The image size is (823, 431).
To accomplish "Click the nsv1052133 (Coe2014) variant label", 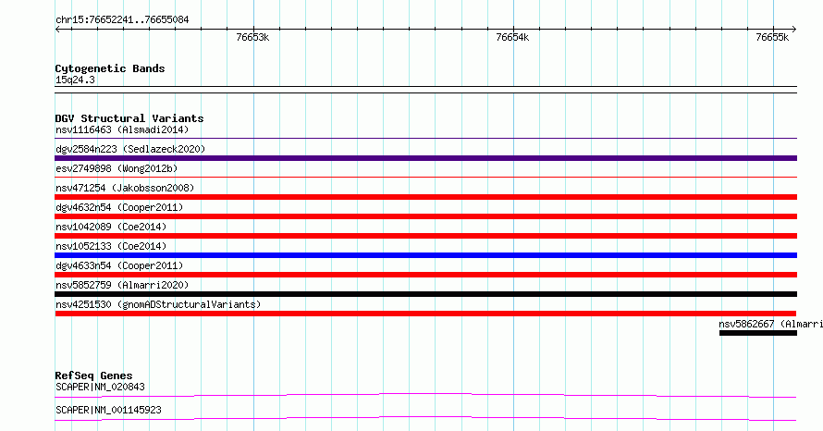I will [111, 246].
